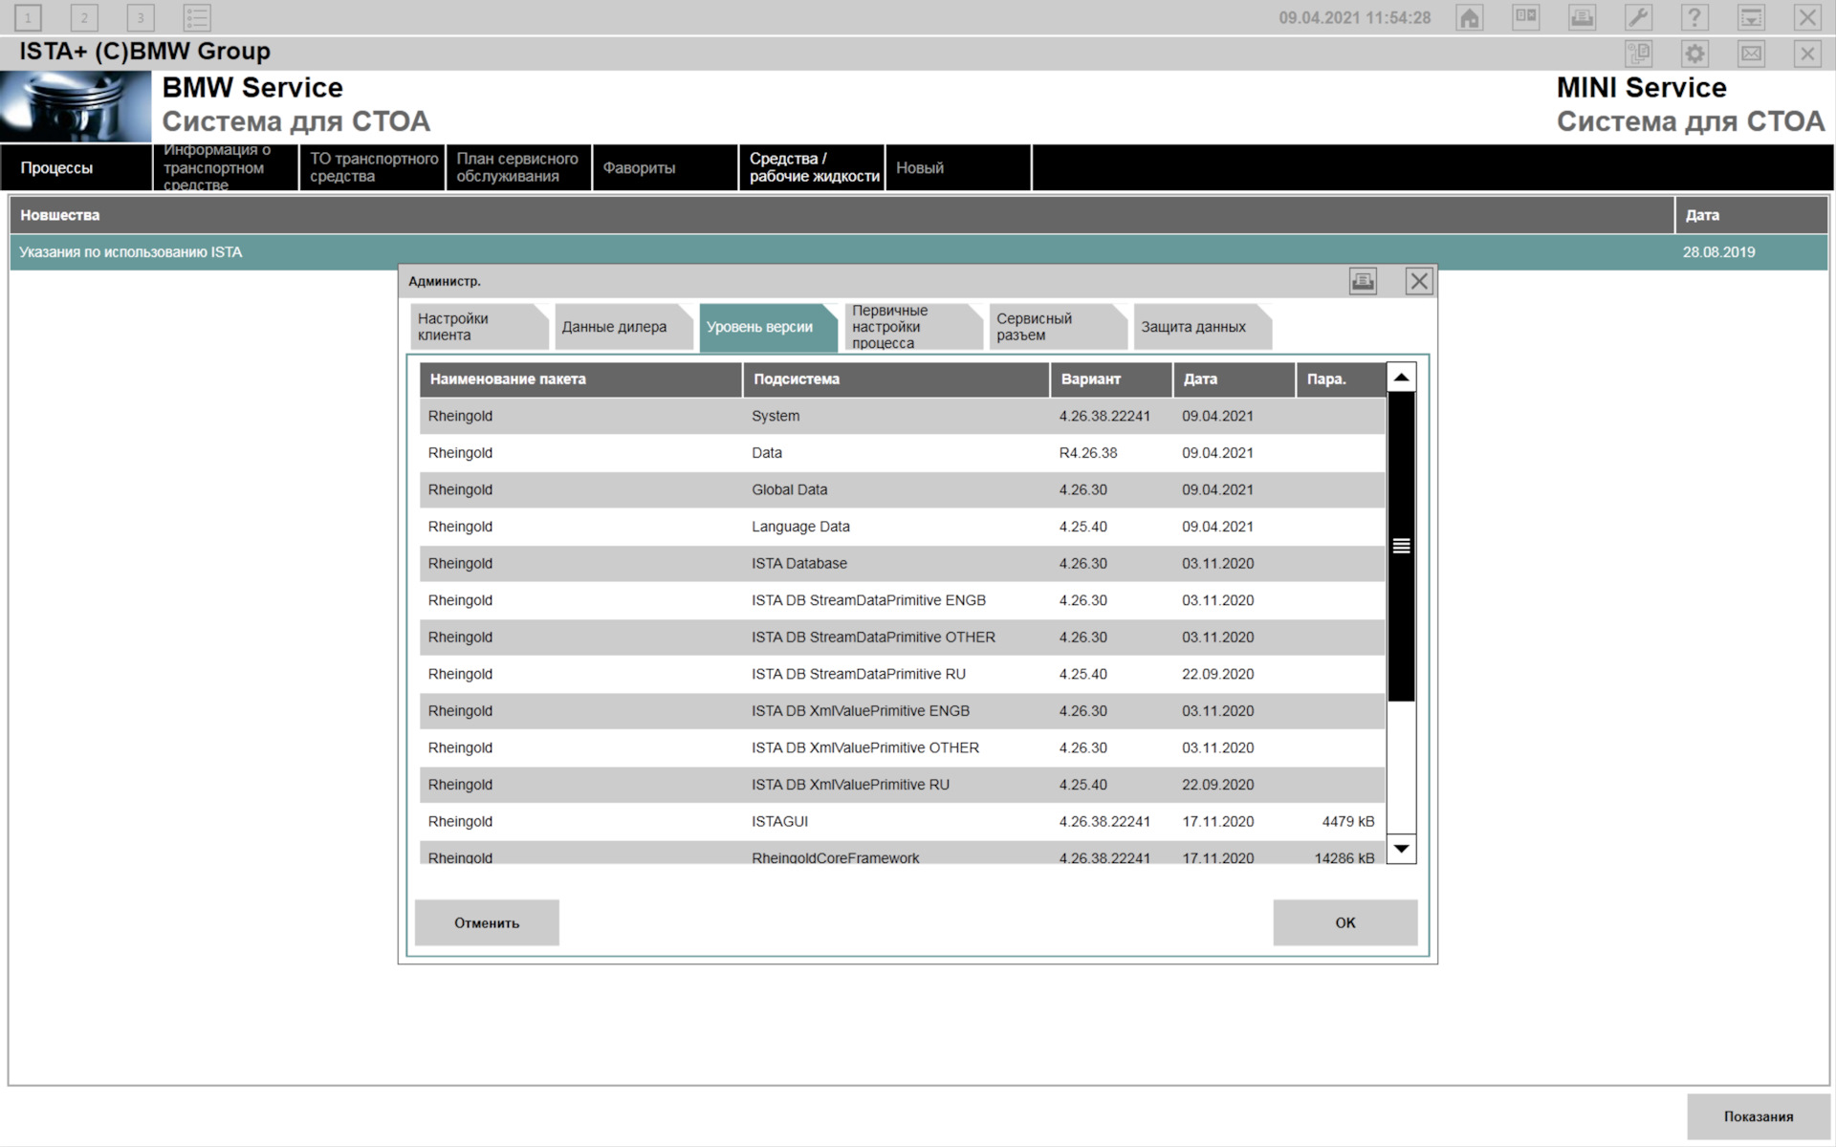This screenshot has width=1836, height=1147.
Task: Click the 4479 kB size value
Action: pos(1347,821)
